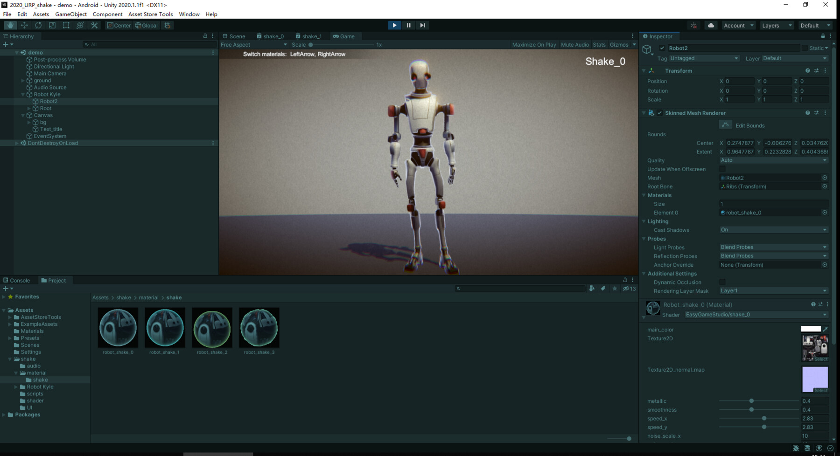Click Maximize On Play in Game view

pyautogui.click(x=533, y=44)
